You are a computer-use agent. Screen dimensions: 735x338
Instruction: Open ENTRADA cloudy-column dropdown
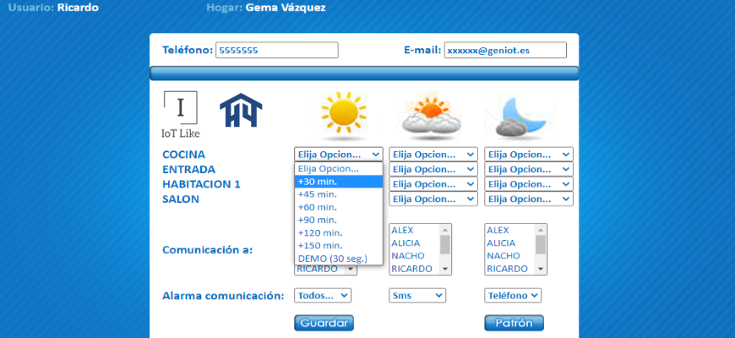(433, 169)
